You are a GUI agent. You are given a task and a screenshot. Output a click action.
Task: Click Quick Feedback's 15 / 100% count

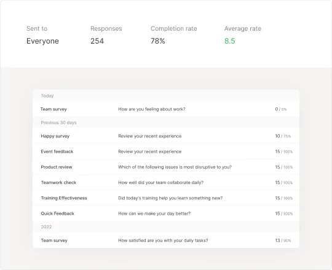coord(283,214)
